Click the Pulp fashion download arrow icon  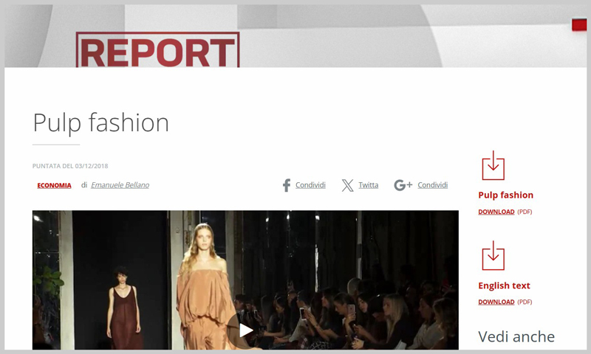coord(493,165)
